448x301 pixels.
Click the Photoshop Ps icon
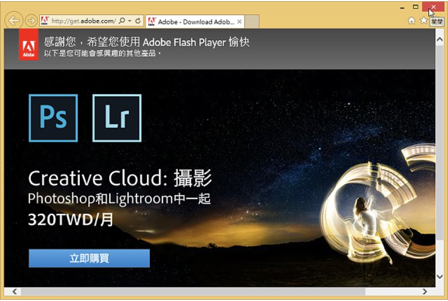tap(53, 118)
